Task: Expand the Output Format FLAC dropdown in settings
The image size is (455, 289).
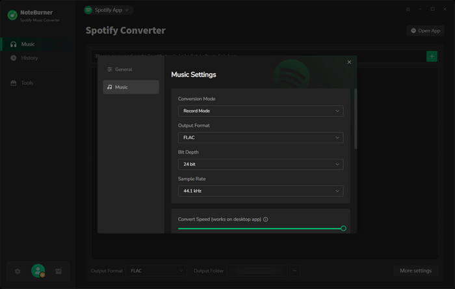Action: click(260, 138)
